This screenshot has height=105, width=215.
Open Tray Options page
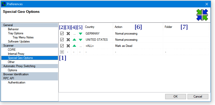(x=16, y=33)
